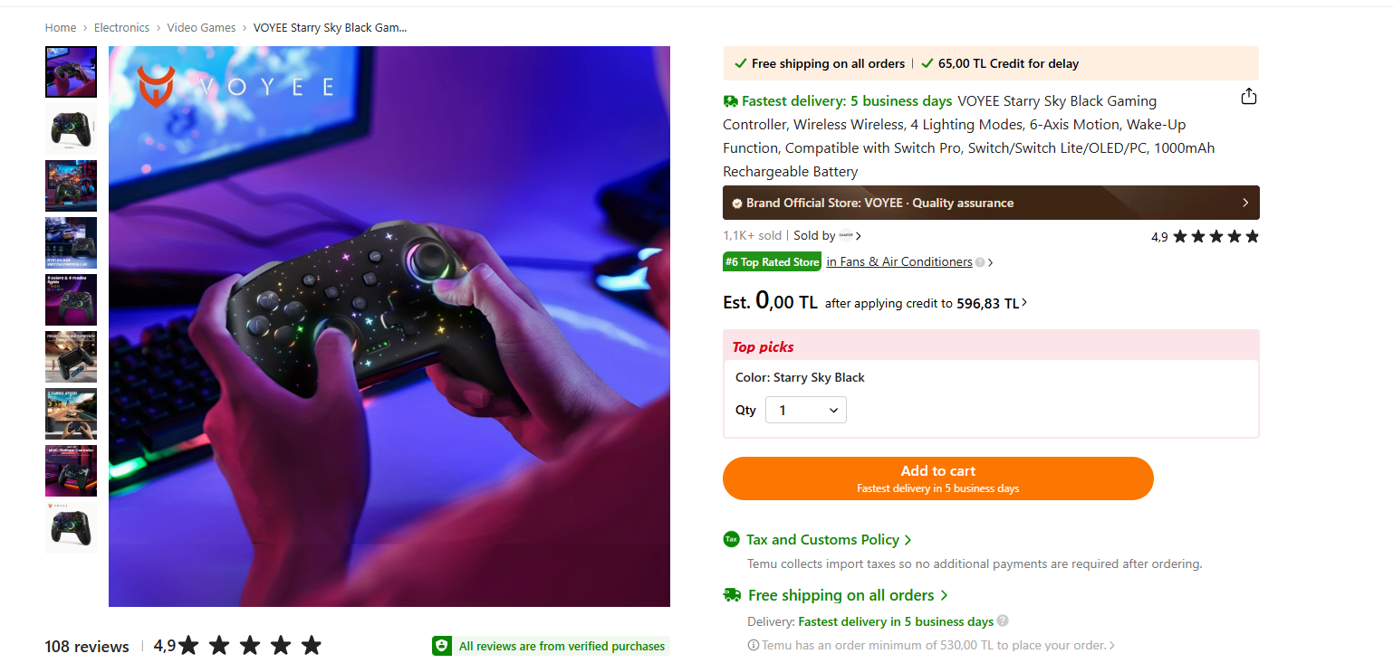Open the Electronics breadcrumb
The height and width of the screenshot is (663, 1393).
click(x=121, y=28)
